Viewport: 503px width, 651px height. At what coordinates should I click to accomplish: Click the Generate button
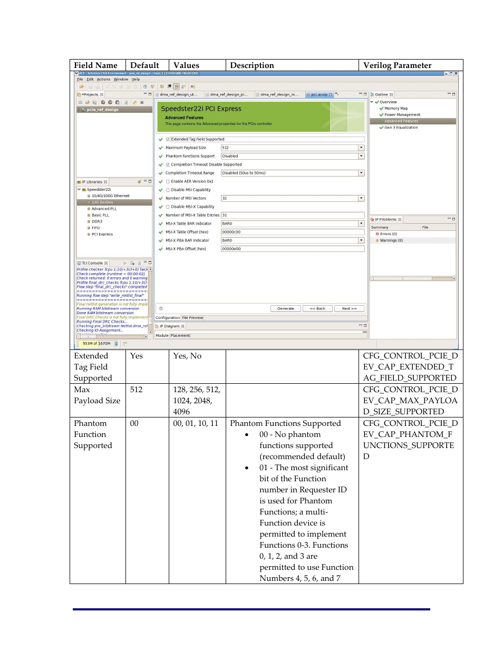click(x=286, y=308)
